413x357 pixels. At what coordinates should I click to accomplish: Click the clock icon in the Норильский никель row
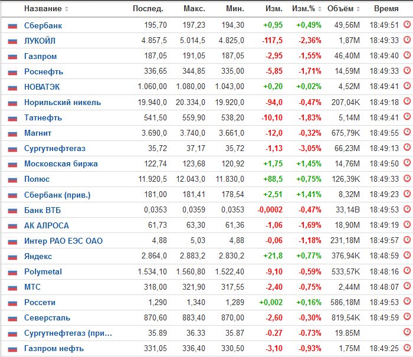pyautogui.click(x=407, y=101)
